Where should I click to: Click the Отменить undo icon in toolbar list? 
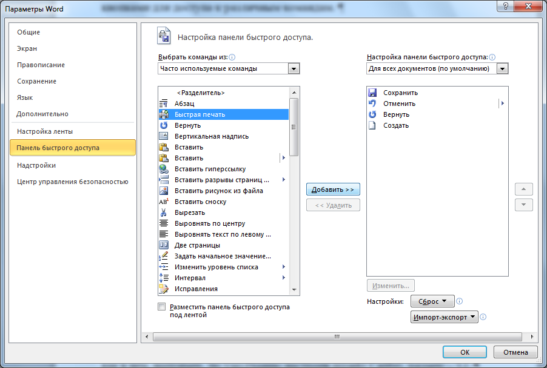tap(372, 103)
